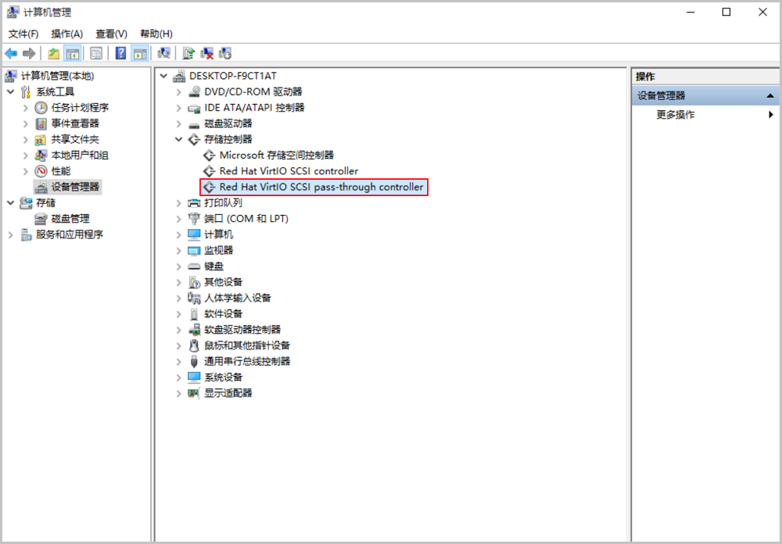This screenshot has width=782, height=544.
Task: Open the 帮助(H) menu
Action: (x=156, y=34)
